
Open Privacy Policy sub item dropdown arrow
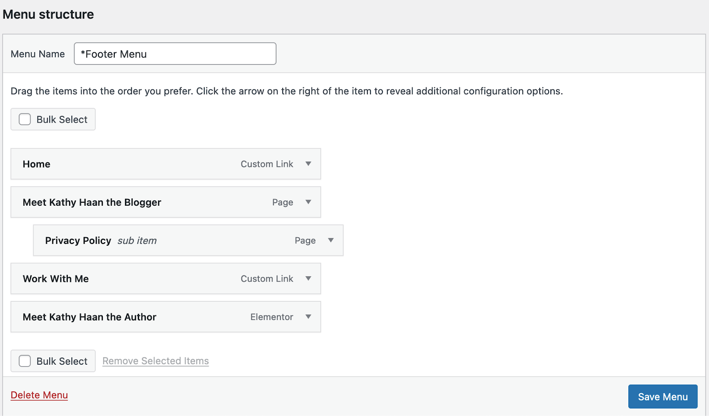[331, 240]
